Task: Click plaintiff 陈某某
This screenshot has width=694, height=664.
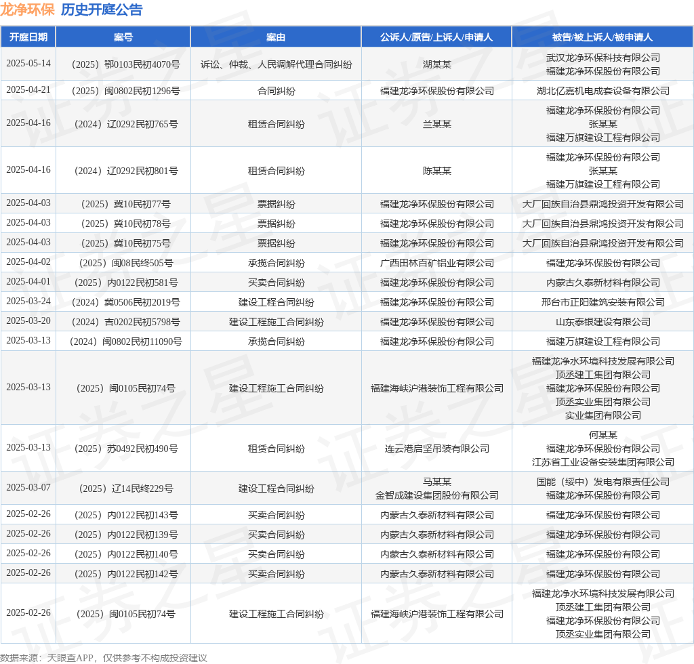Action: [437, 171]
